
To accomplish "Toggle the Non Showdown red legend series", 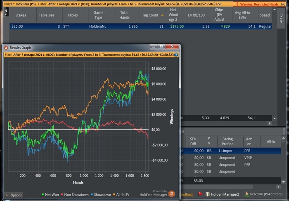I will tap(75, 194).
